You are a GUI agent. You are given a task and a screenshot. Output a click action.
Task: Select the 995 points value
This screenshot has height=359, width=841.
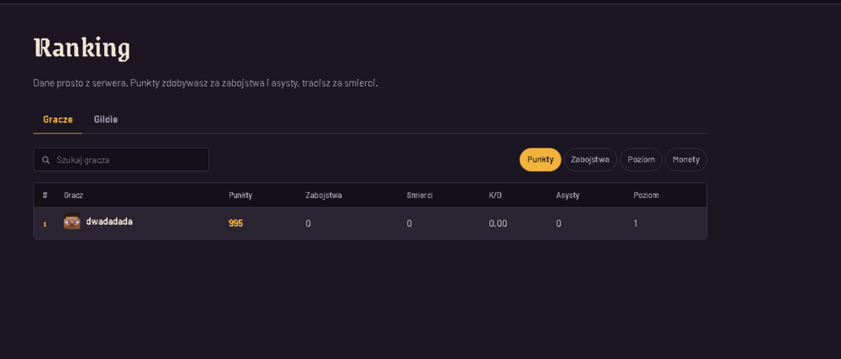pyautogui.click(x=236, y=223)
